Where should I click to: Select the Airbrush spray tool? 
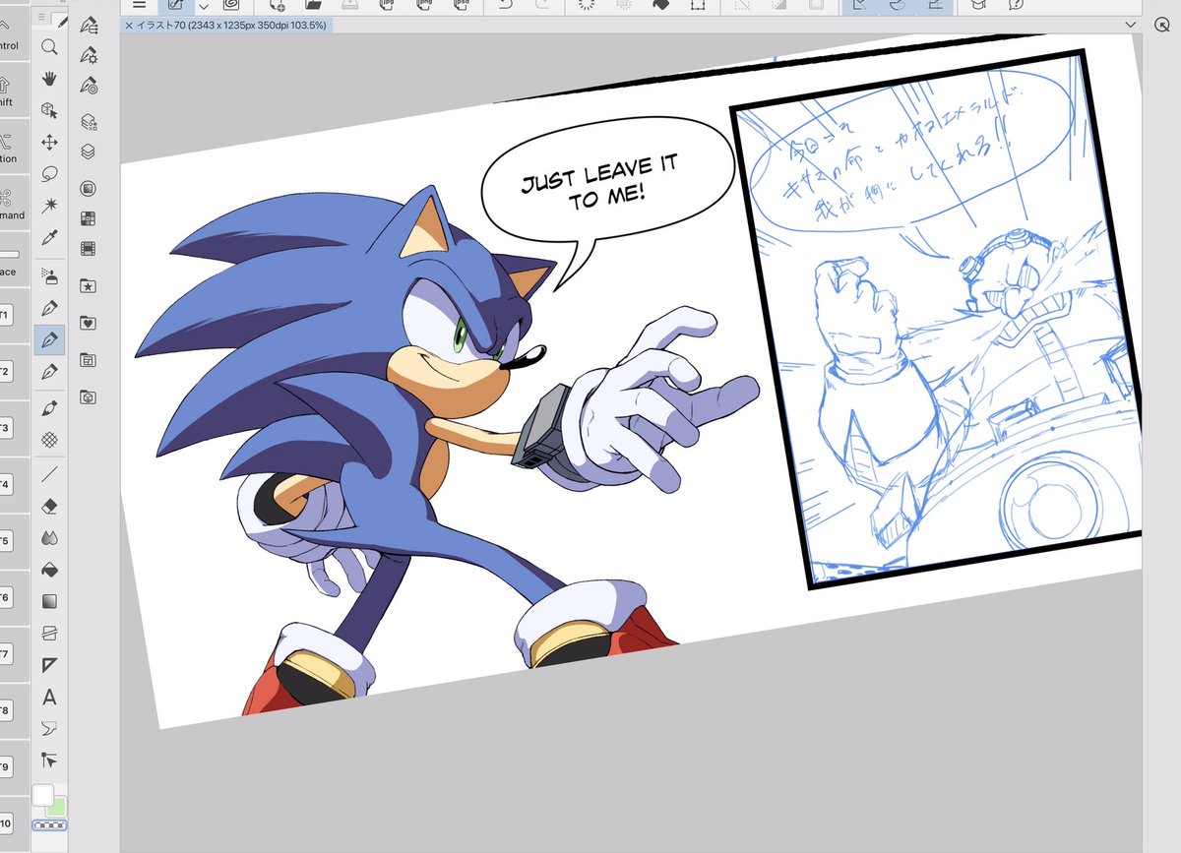point(49,275)
